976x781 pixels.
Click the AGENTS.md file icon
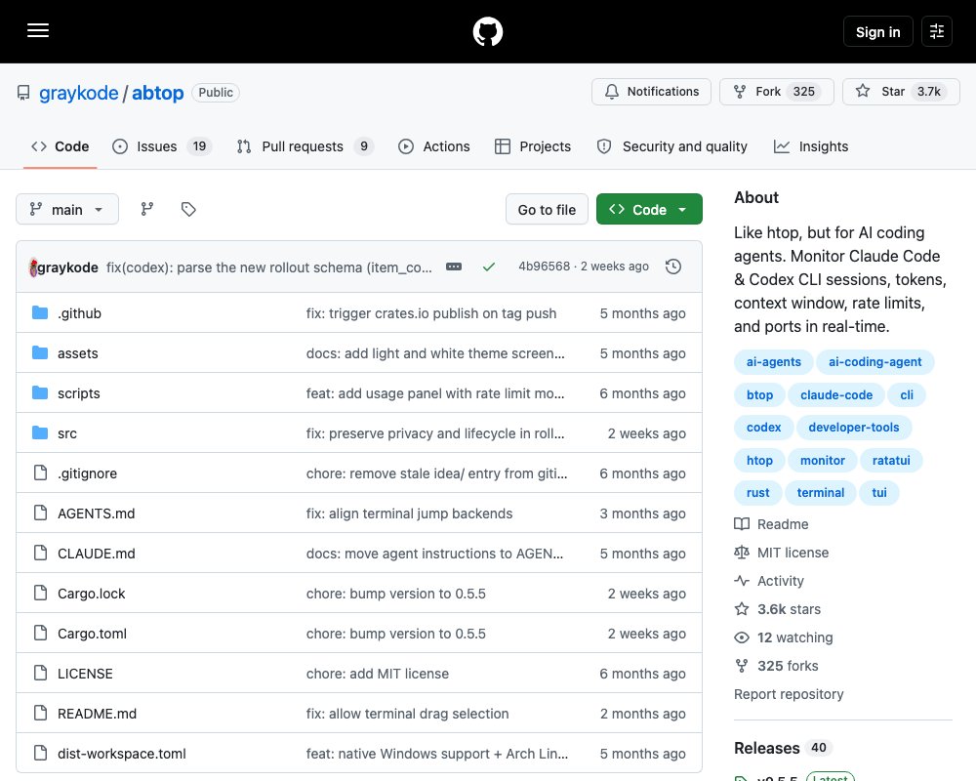click(40, 513)
